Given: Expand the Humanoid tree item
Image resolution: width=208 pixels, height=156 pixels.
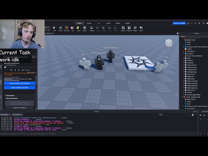Looking at the screenshot, I should (184, 51).
